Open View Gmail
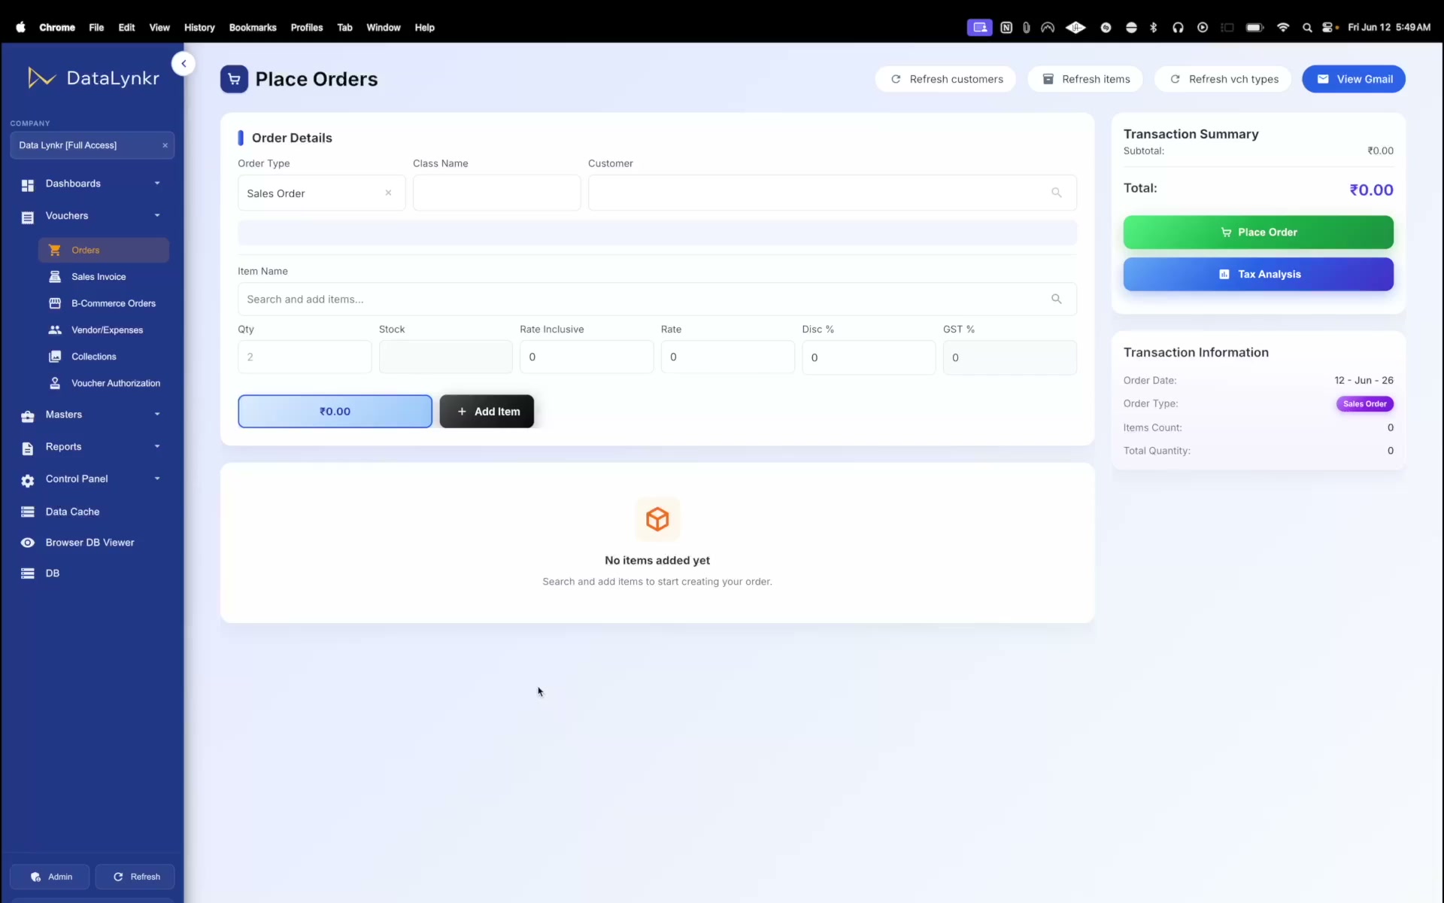1444x903 pixels. point(1354,79)
